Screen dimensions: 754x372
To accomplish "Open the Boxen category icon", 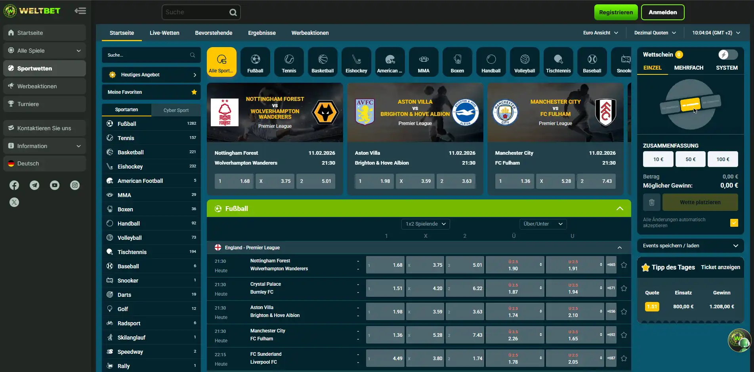I will [x=457, y=61].
